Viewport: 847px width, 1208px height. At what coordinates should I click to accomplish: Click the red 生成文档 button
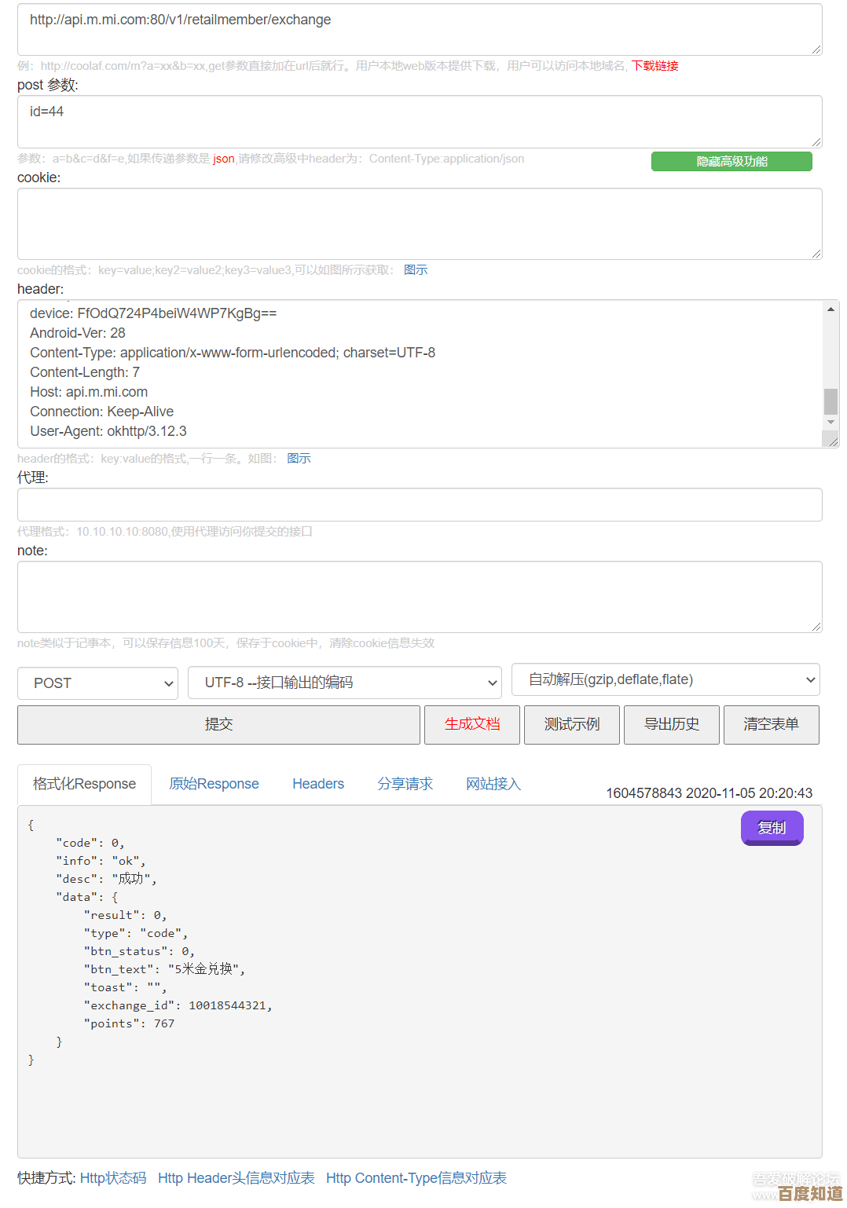pyautogui.click(x=471, y=724)
